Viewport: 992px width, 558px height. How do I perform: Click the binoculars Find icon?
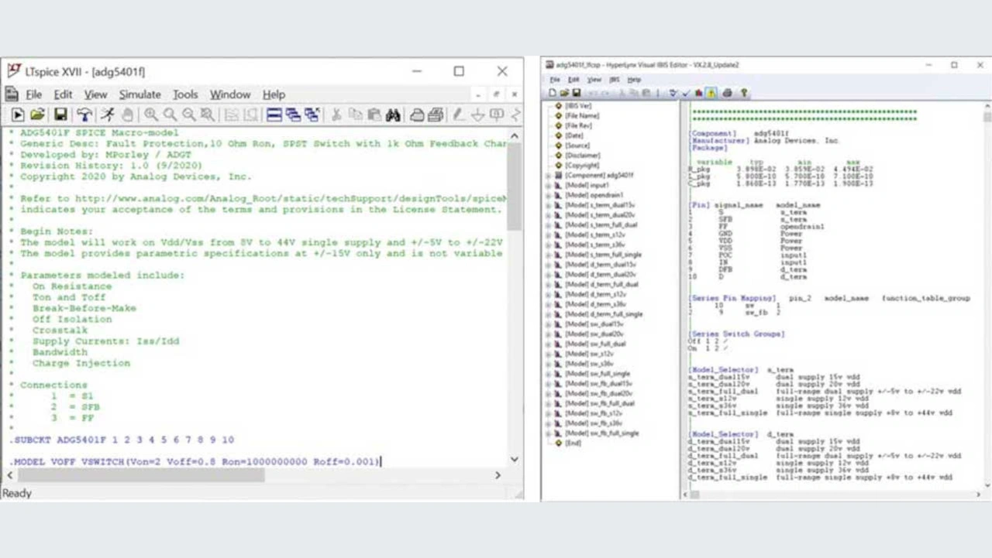pyautogui.click(x=393, y=115)
